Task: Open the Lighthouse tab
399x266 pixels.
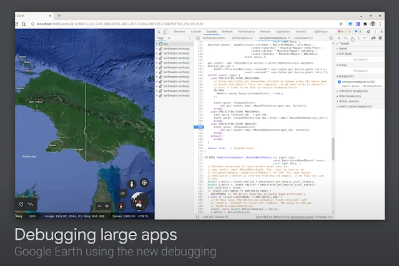Action: tap(320, 32)
